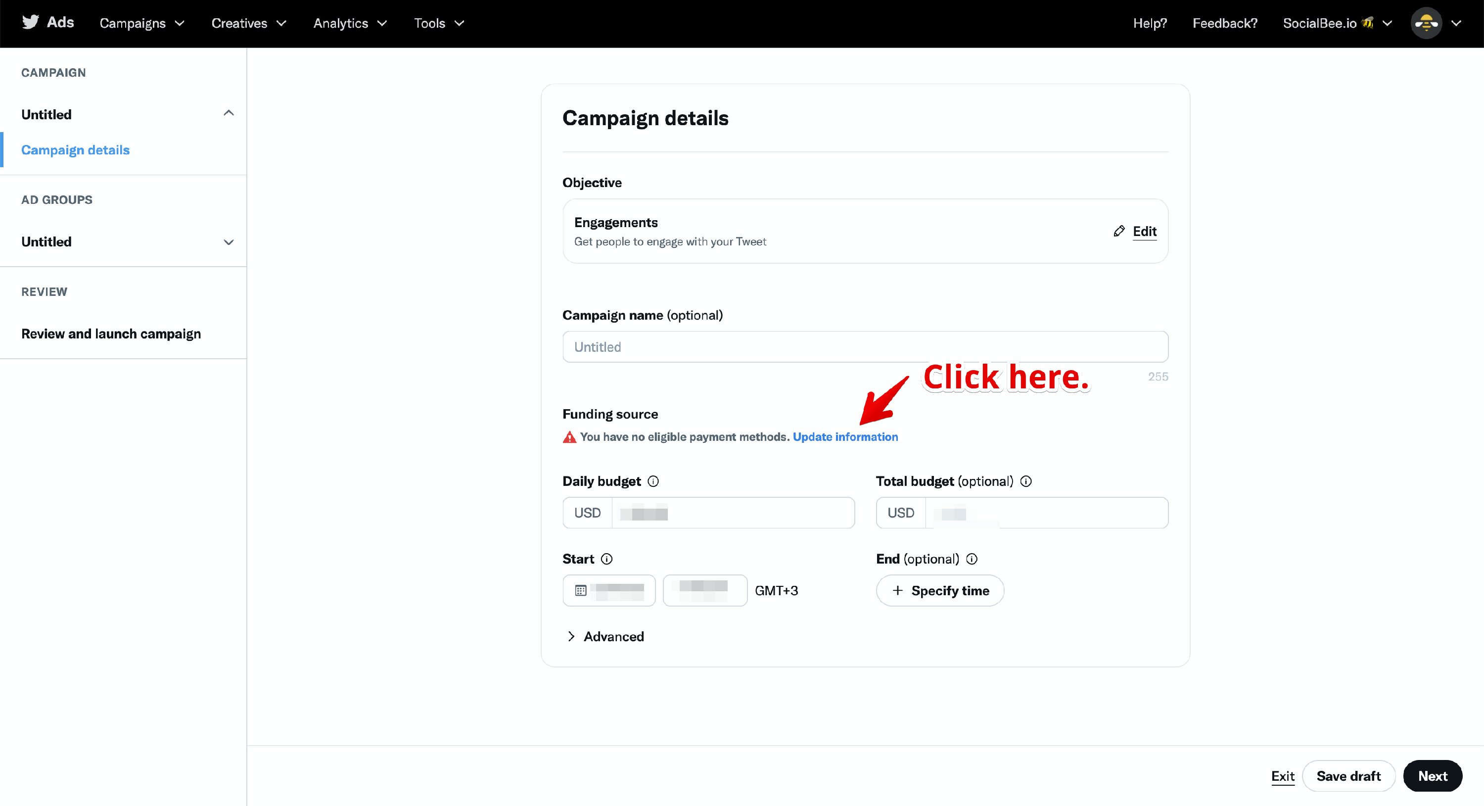Open the Tools menu

pos(439,23)
